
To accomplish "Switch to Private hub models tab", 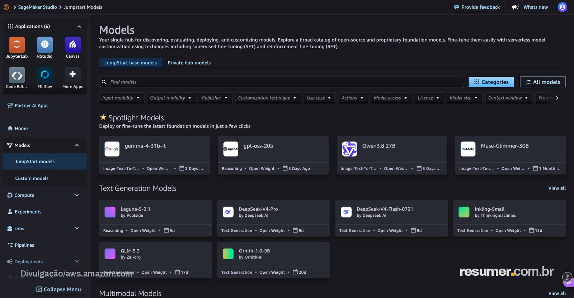I will tap(189, 63).
